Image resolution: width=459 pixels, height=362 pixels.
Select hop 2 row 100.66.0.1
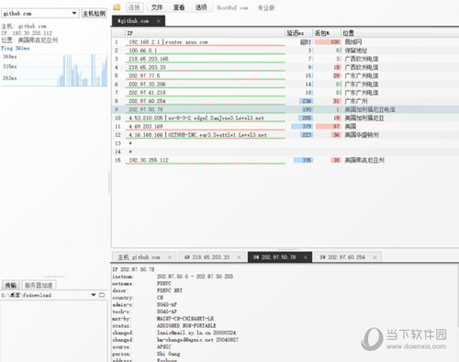click(285, 51)
